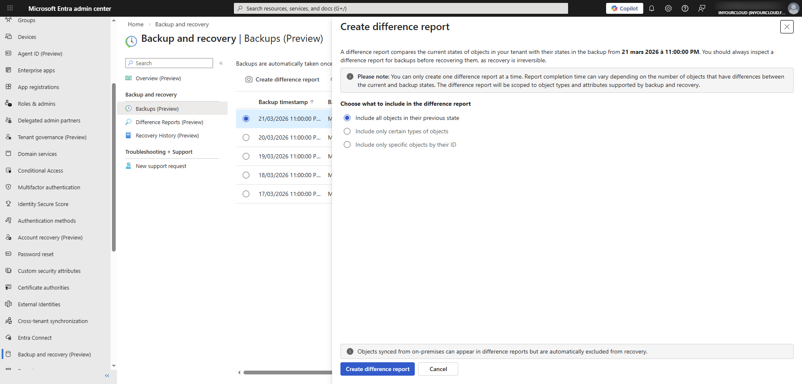
Task: Select the 19/03/2026 backup radio button
Action: tap(246, 156)
